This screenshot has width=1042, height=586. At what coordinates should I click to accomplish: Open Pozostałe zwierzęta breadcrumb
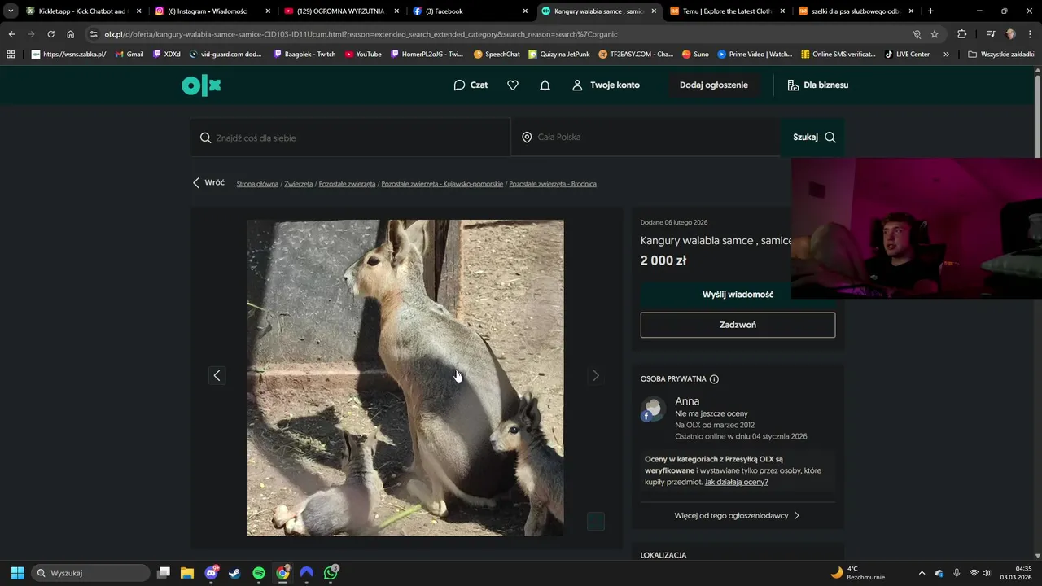click(347, 184)
